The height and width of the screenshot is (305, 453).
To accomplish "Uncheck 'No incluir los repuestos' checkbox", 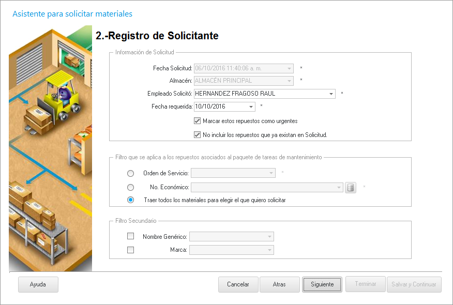I will [197, 135].
